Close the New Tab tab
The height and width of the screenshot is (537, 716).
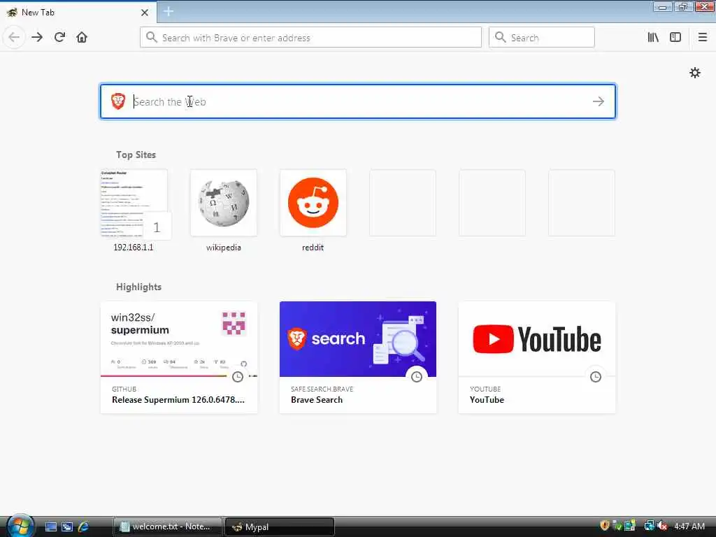(145, 13)
